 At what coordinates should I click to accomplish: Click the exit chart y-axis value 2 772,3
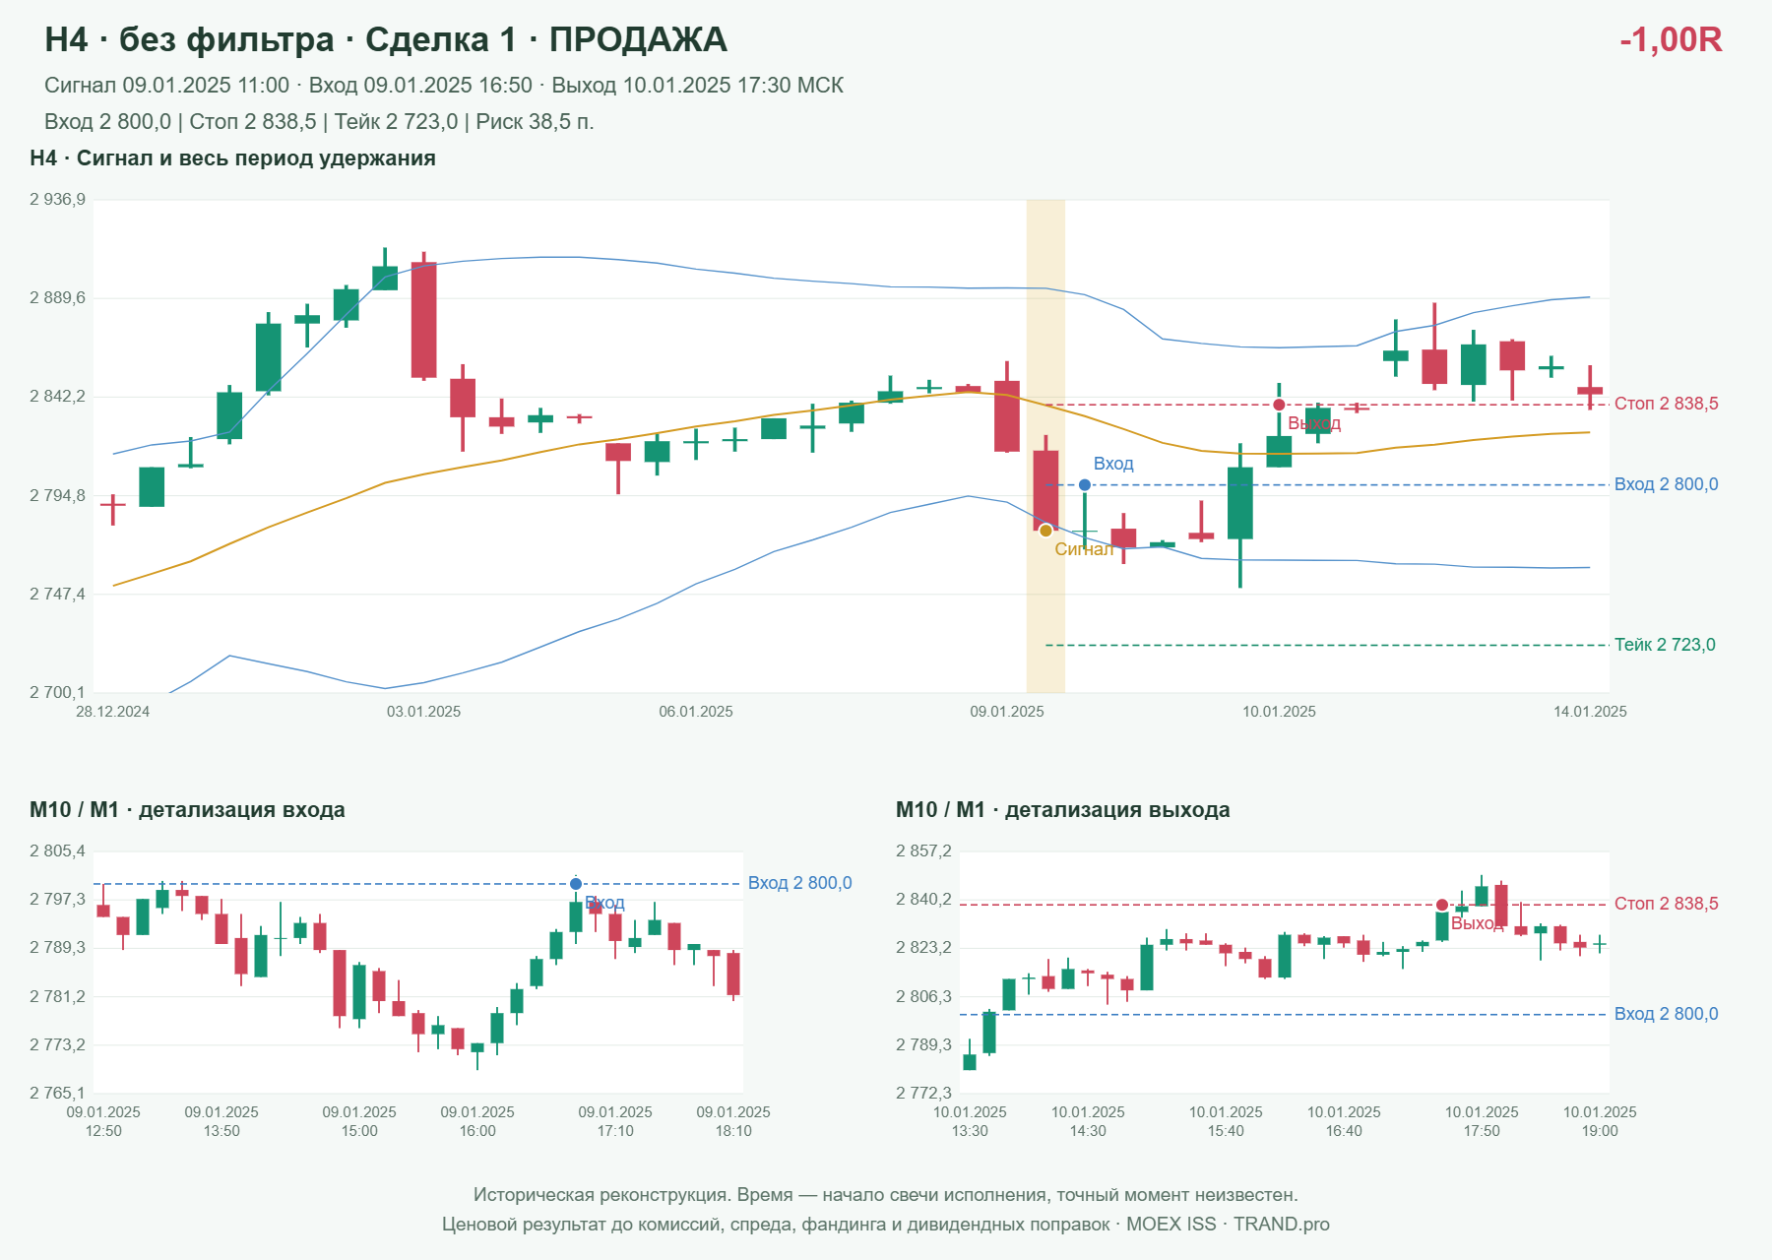pyautogui.click(x=923, y=1094)
